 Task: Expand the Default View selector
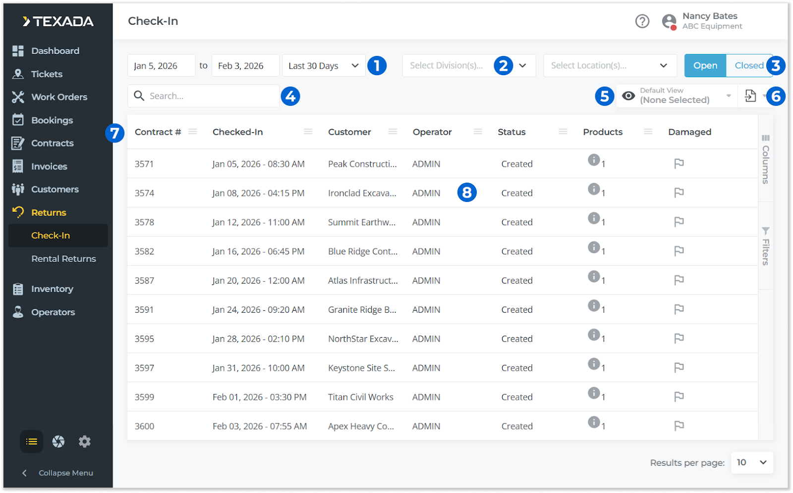[677, 96]
